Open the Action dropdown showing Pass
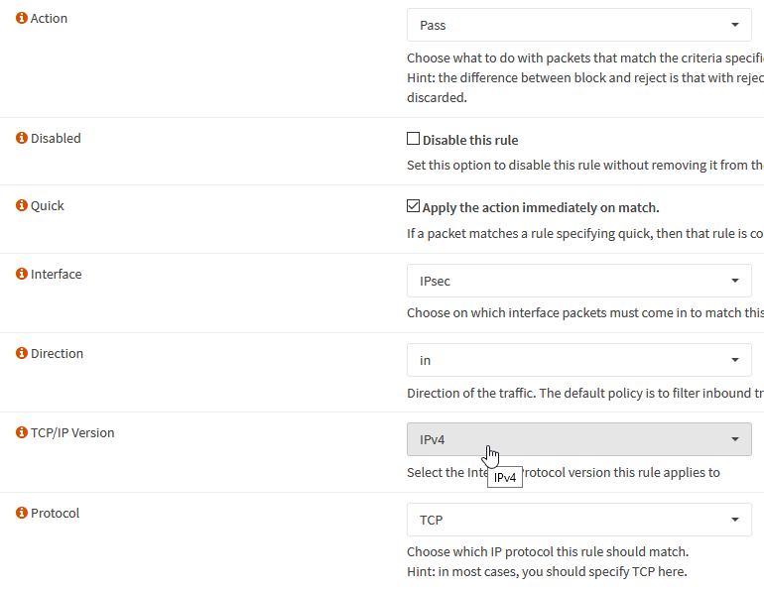Screen dimensions: 764x589 point(578,25)
